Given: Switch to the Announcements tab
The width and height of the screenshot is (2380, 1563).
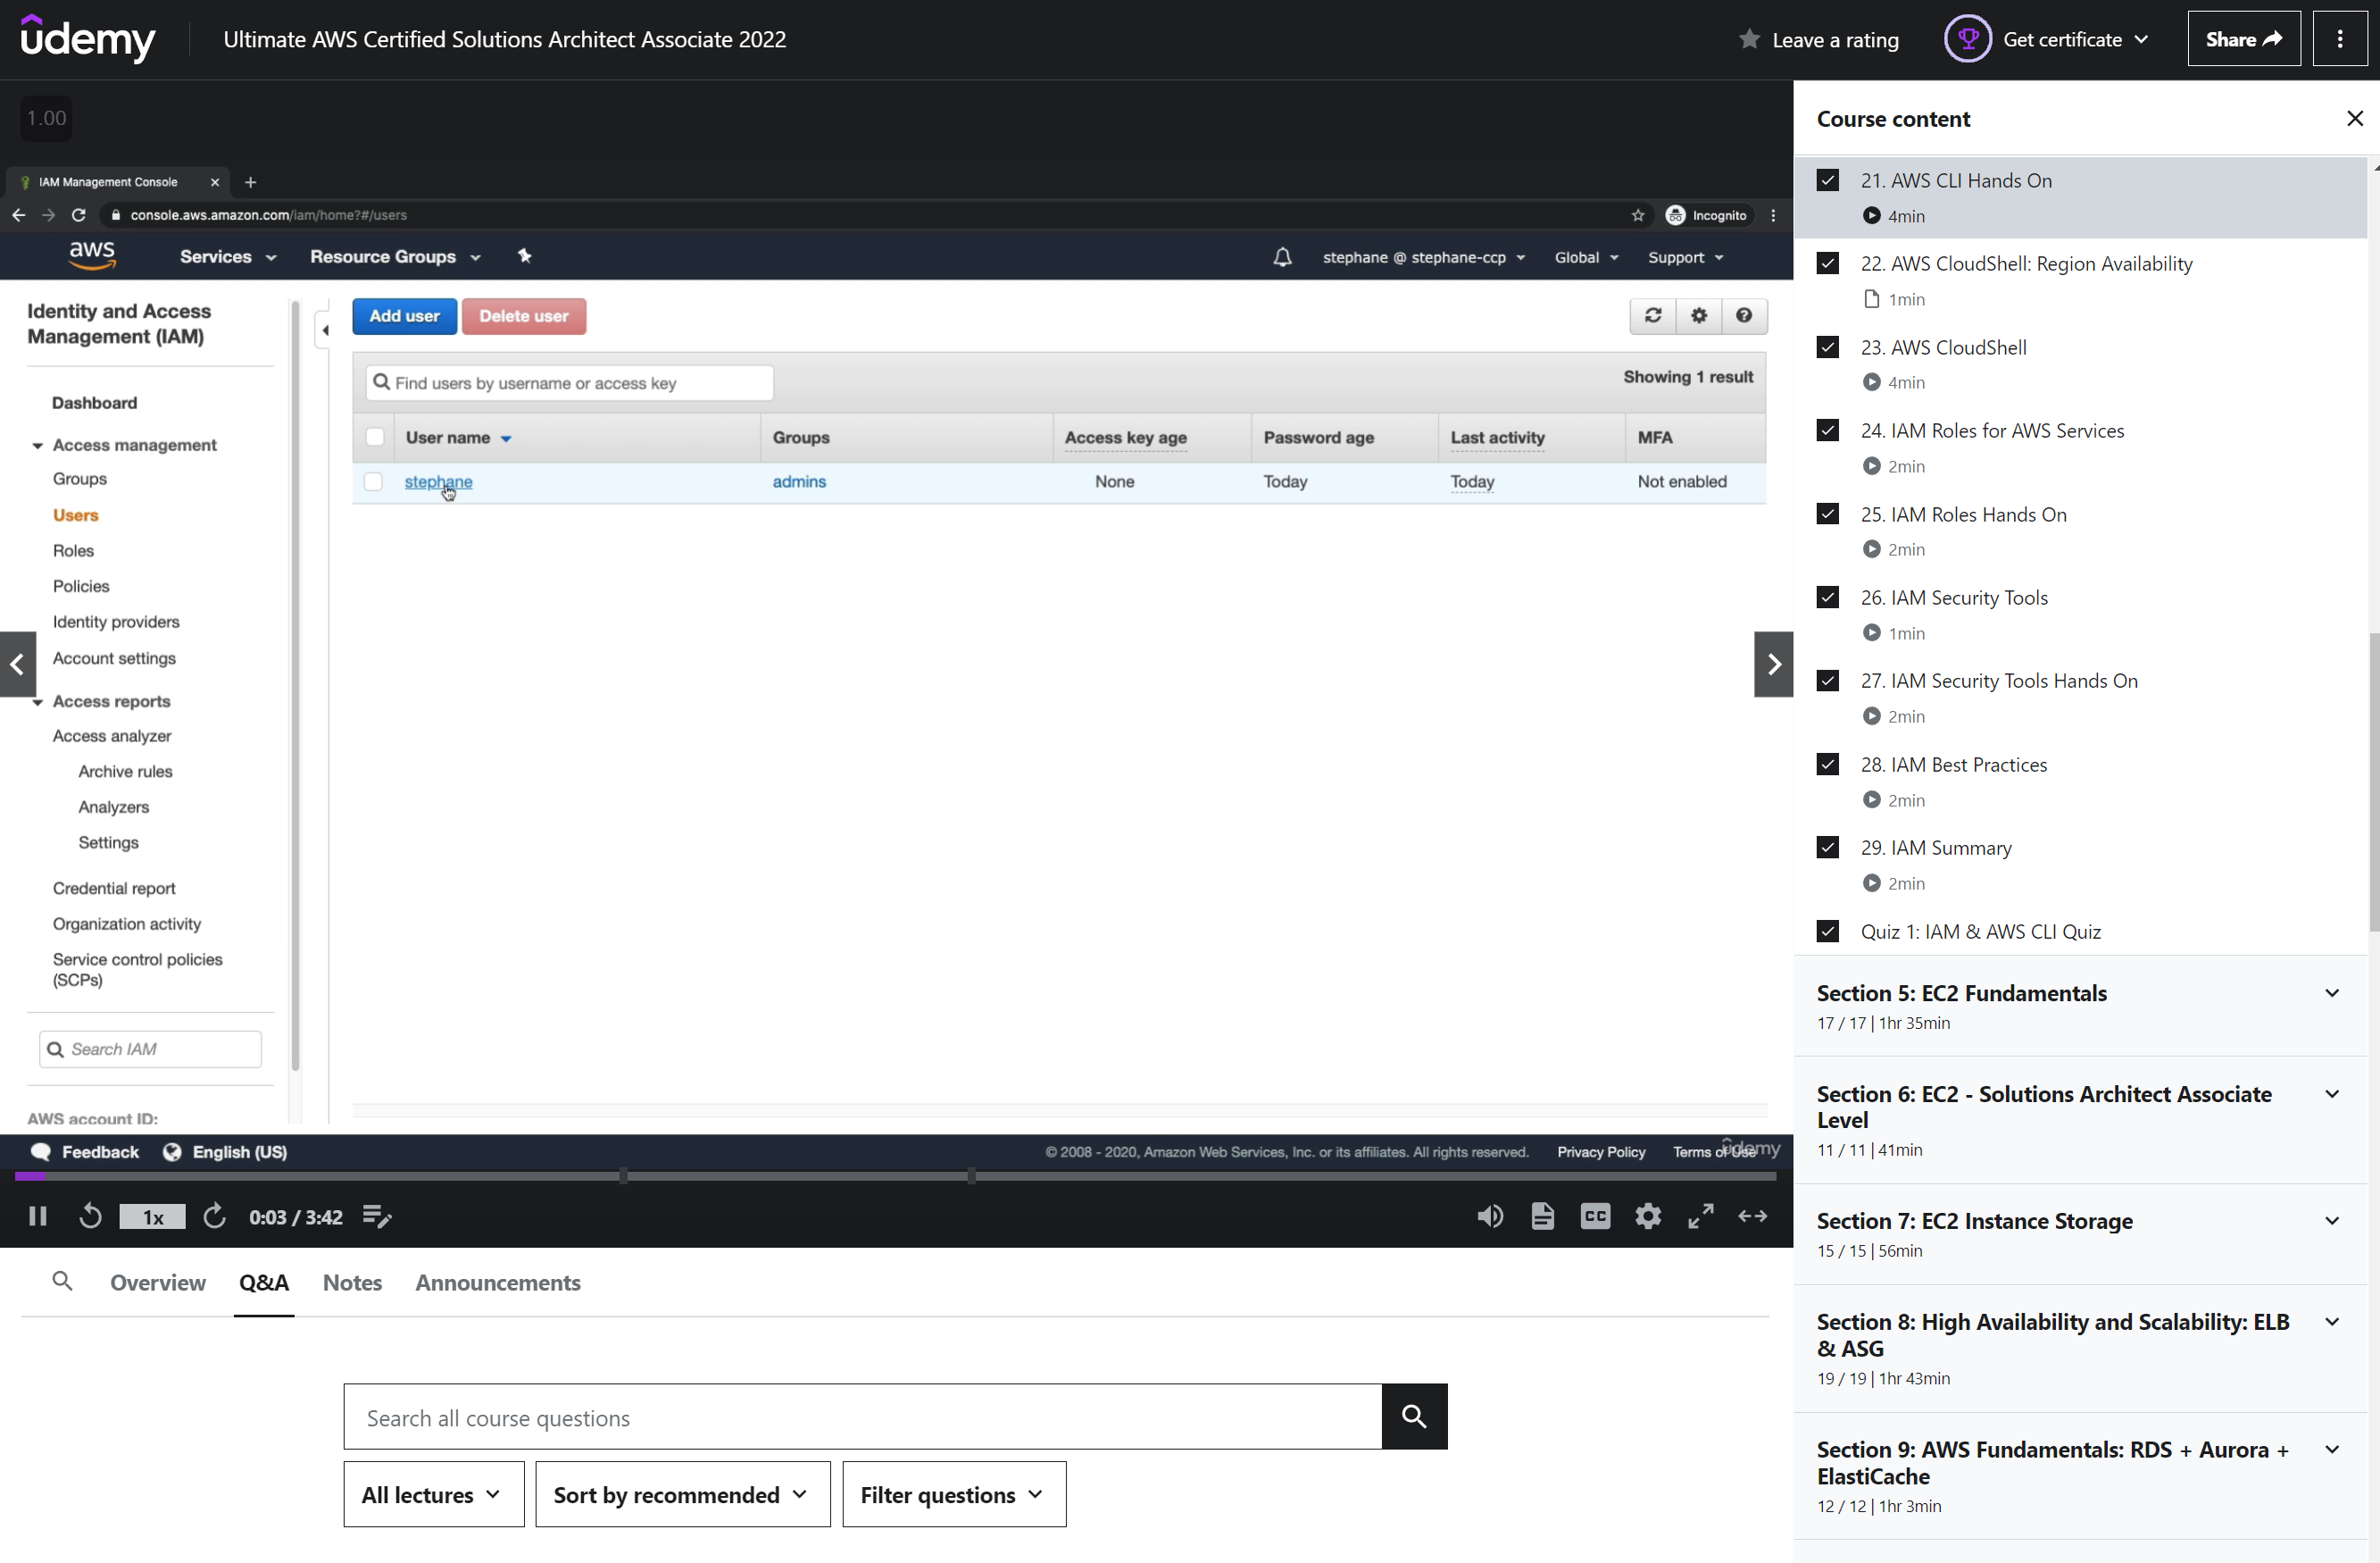Looking at the screenshot, I should tap(498, 1283).
